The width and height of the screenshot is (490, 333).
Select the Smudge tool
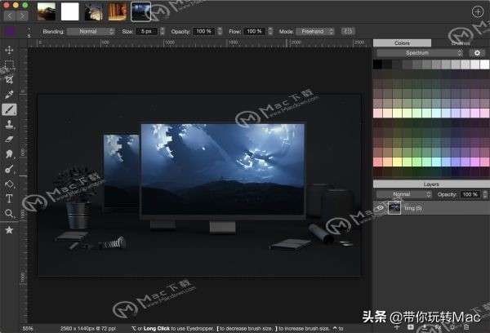coord(9,154)
